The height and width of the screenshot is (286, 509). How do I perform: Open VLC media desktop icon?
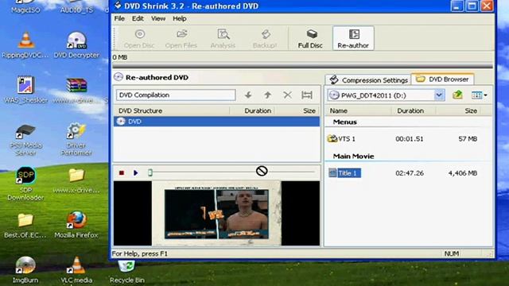(x=76, y=270)
